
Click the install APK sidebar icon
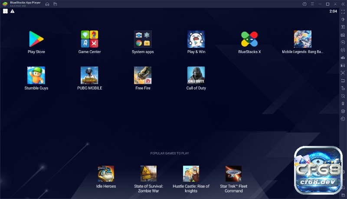(343, 65)
